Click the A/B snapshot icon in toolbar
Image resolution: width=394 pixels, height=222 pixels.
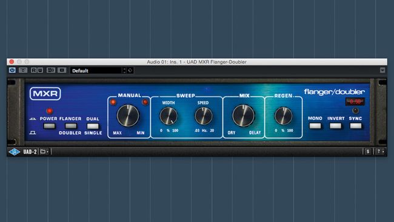tap(23, 70)
